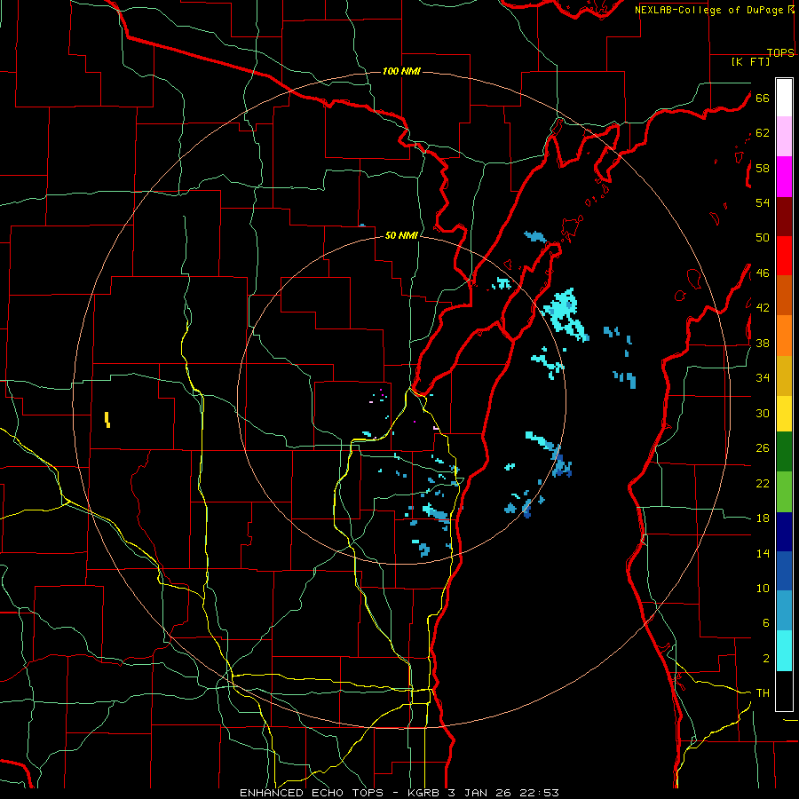Image resolution: width=799 pixels, height=799 pixels.
Task: Click the medium blue 10-14 kft legend swatch
Action: click(x=784, y=571)
